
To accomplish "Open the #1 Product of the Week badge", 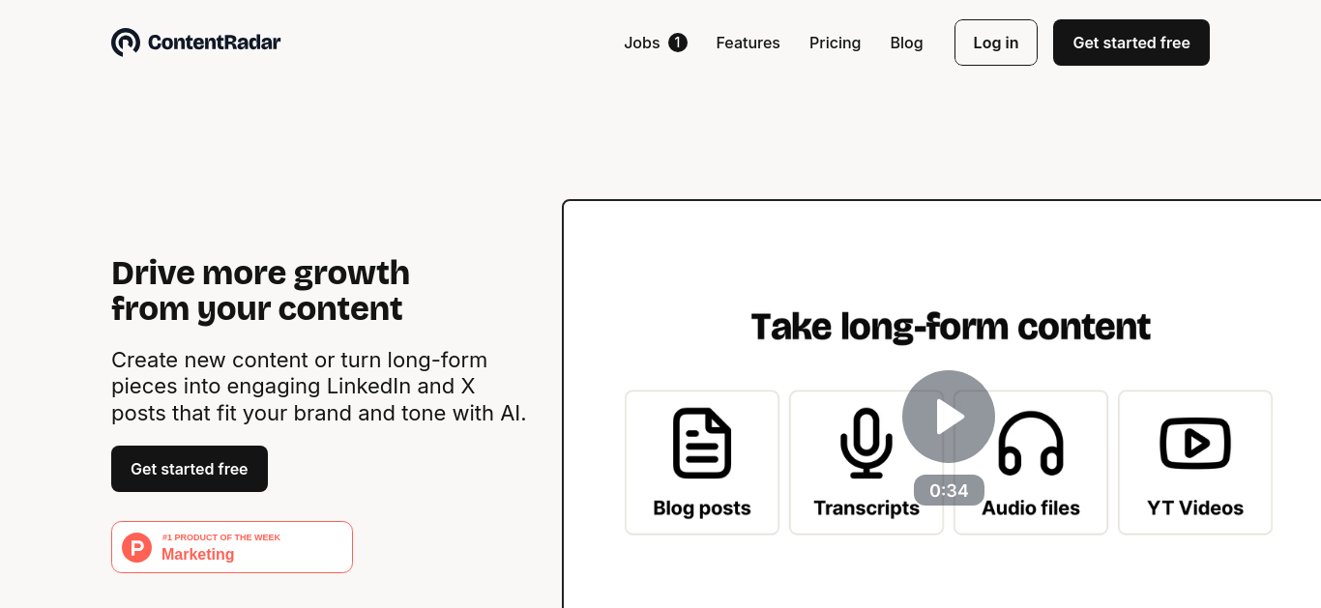I will 232,547.
